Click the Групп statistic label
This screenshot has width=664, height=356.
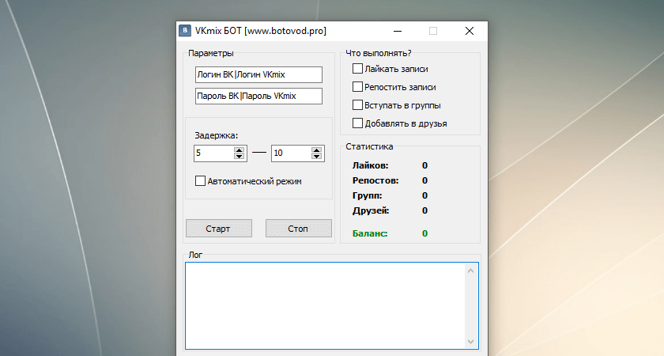(367, 195)
